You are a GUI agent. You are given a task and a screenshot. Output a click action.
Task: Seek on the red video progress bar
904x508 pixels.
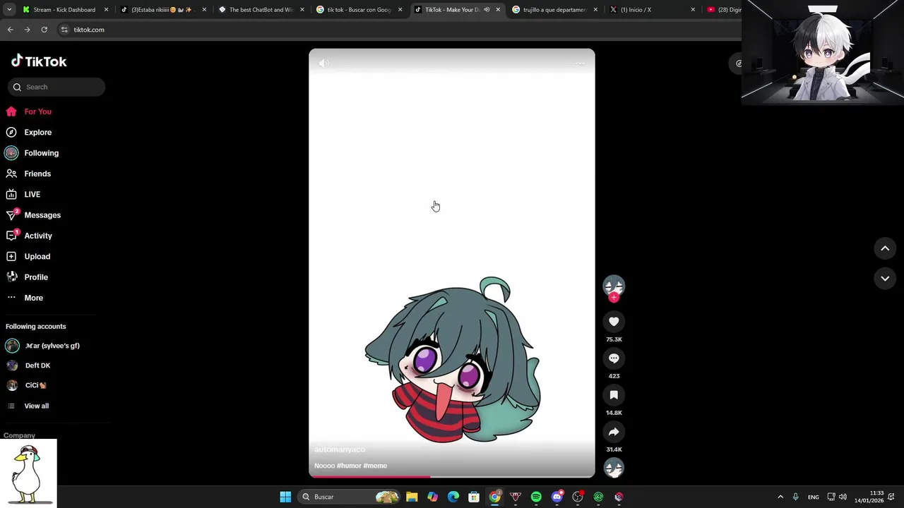point(452,477)
